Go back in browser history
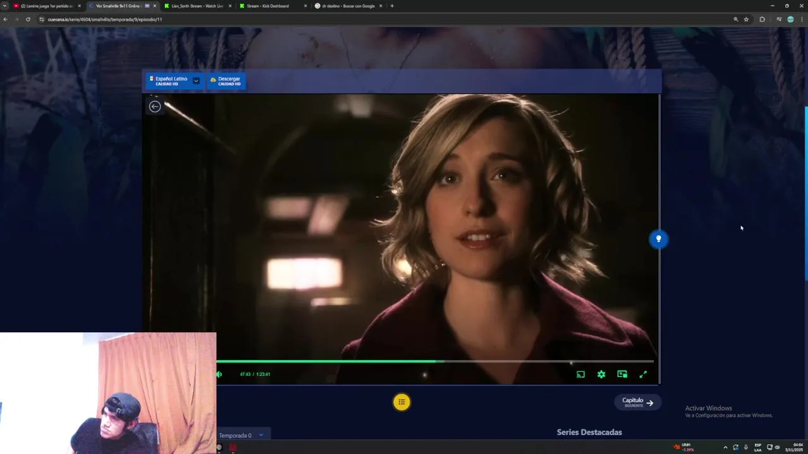The width and height of the screenshot is (808, 454). tap(5, 20)
